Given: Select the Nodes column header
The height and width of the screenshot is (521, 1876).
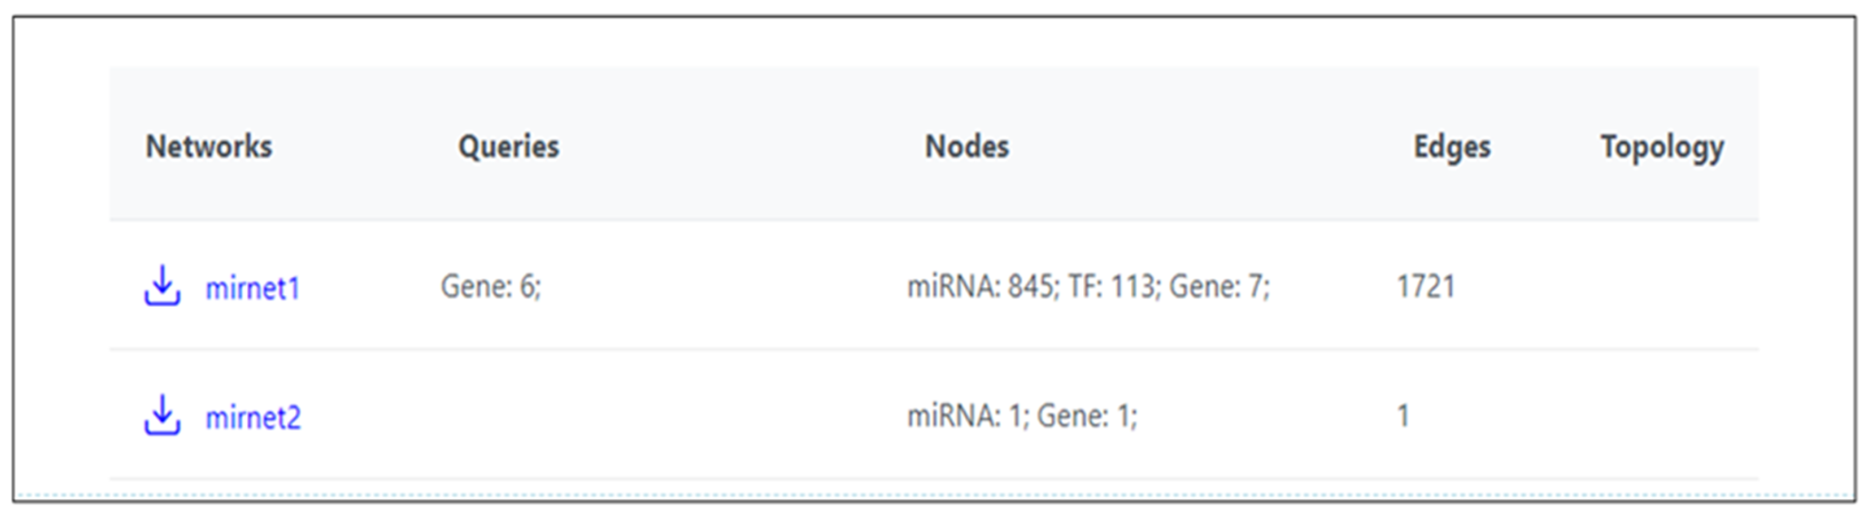Looking at the screenshot, I should coord(966,147).
